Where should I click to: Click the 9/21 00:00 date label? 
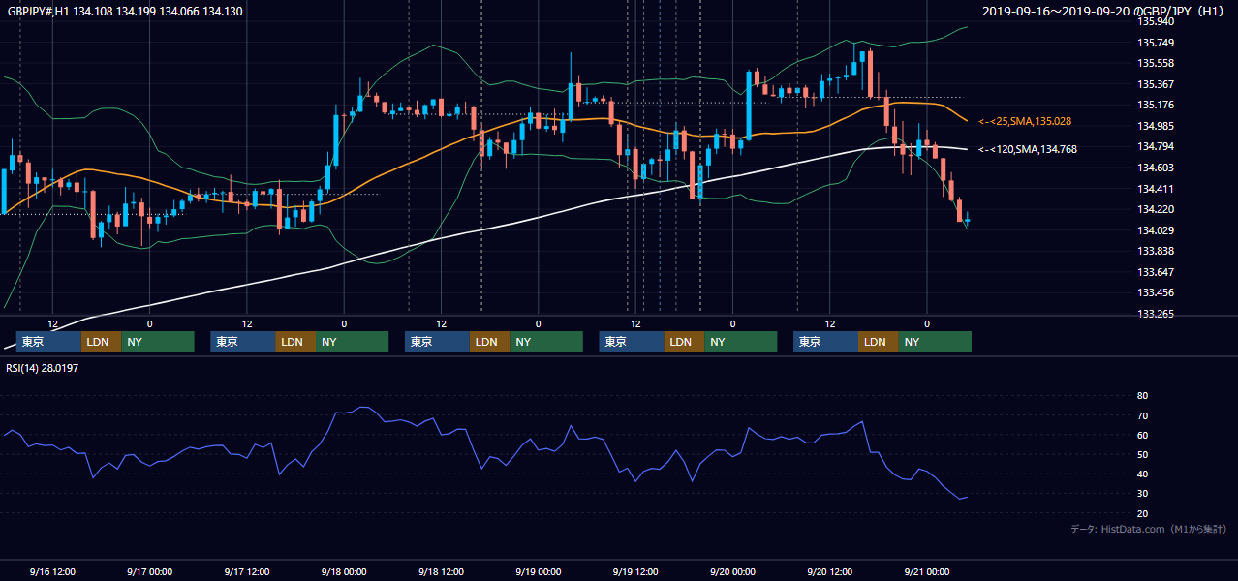(x=927, y=571)
